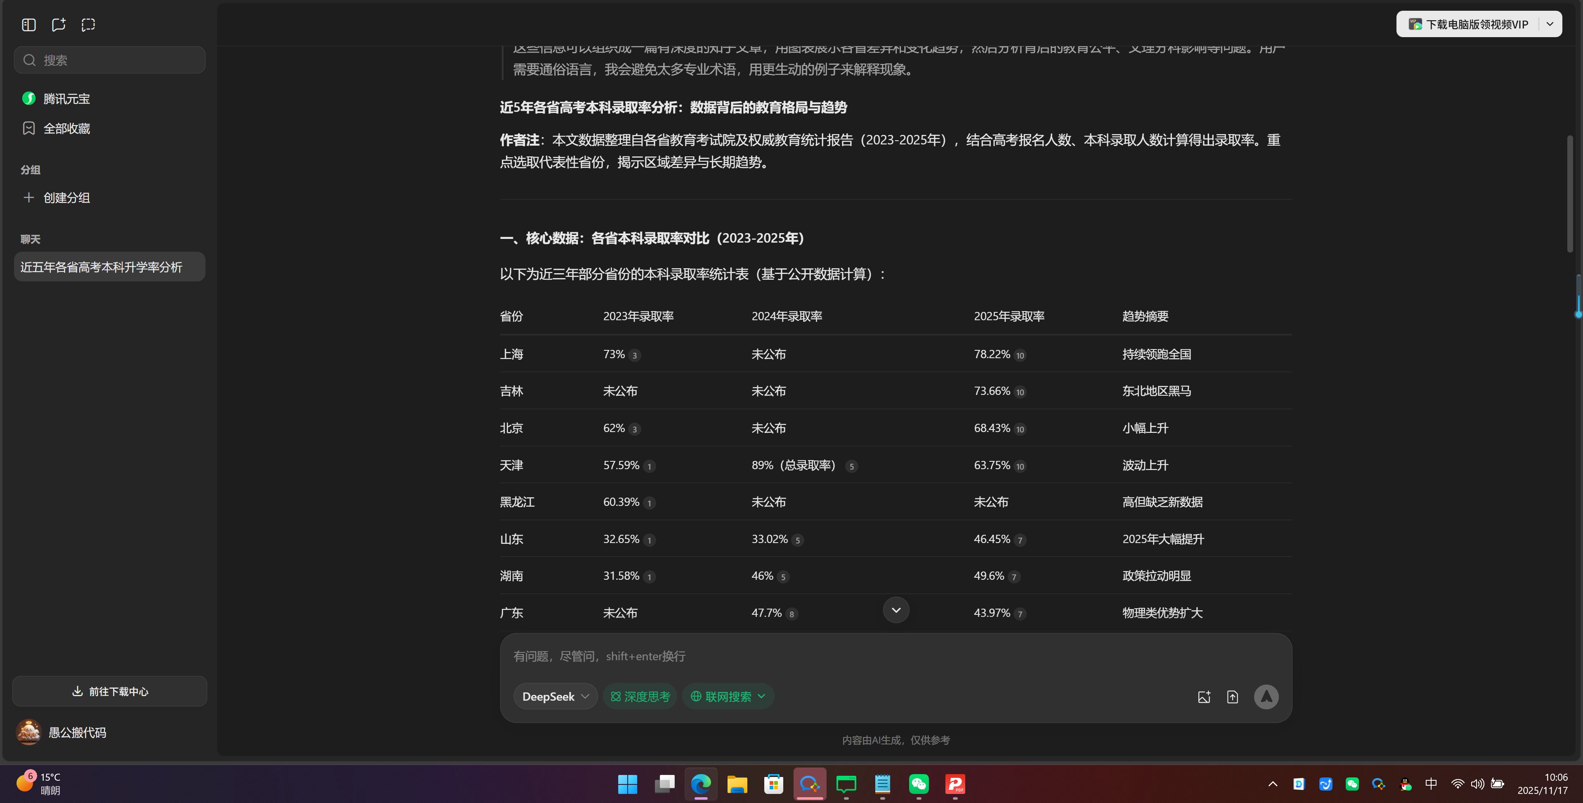Click 前往下载中心 download center button
Viewport: 1583px width, 803px height.
(109, 691)
